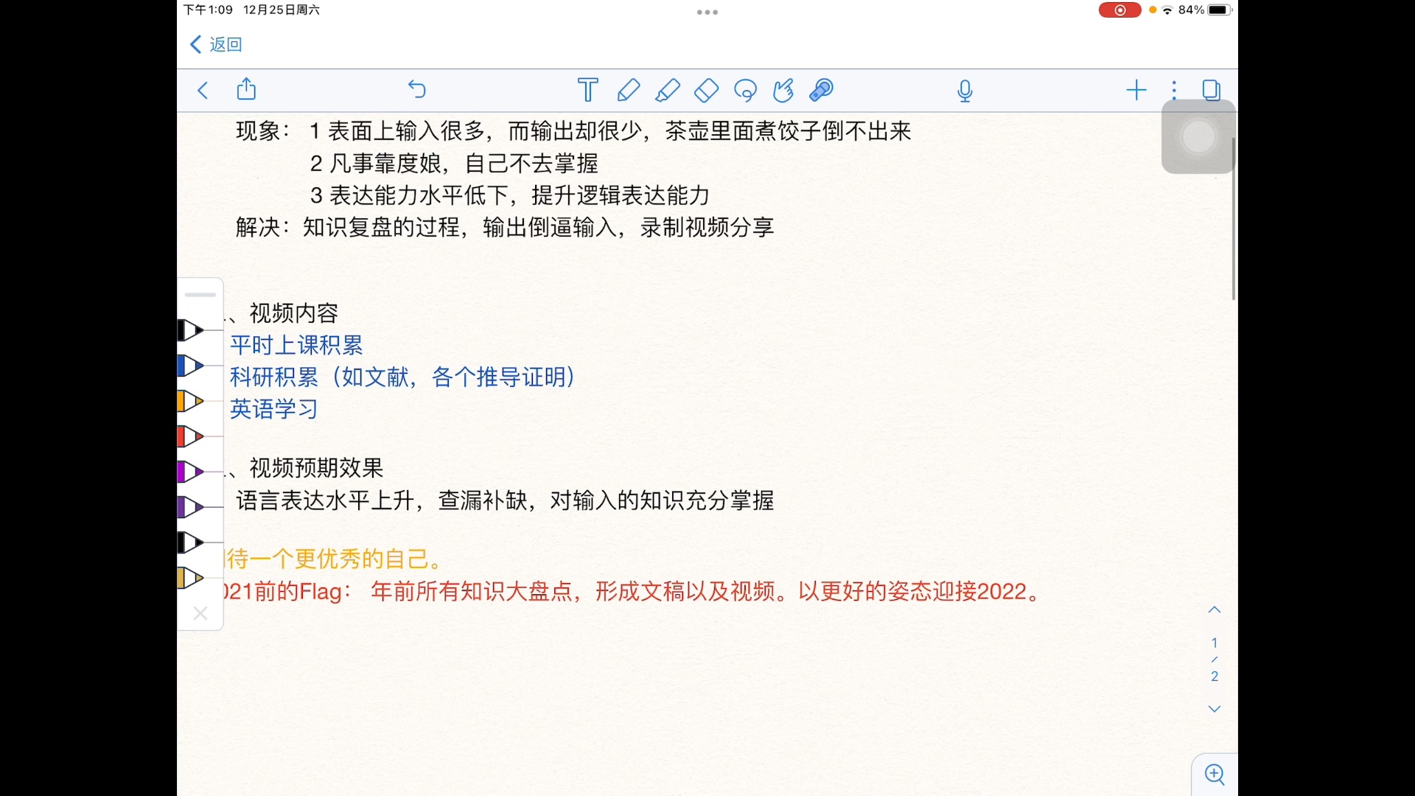Tap the three dots multitasking indicator
Image resolution: width=1415 pixels, height=796 pixels.
(707, 12)
